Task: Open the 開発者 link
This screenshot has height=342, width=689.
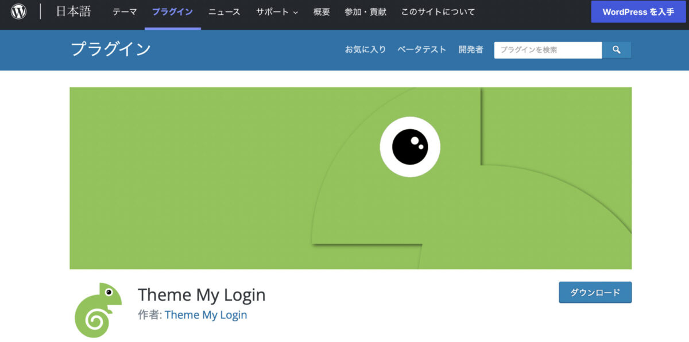Action: [x=471, y=50]
